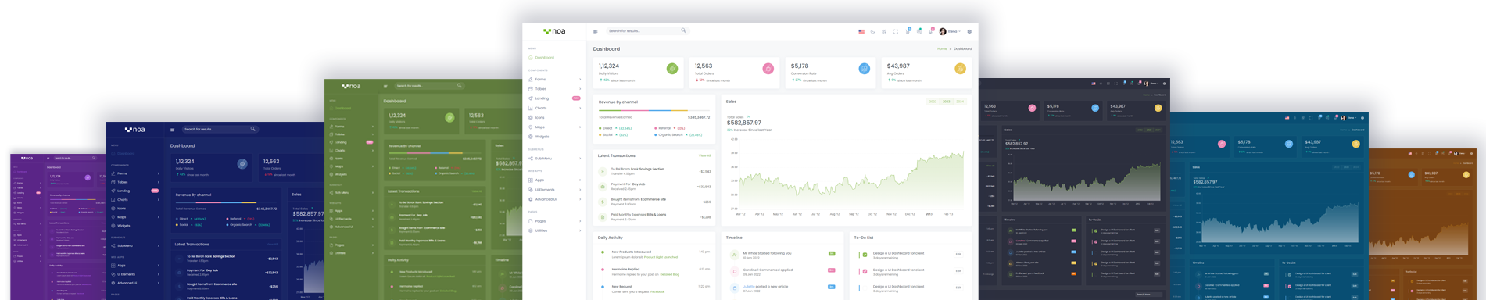Click the noa logo in the navy dashboard

[134, 130]
